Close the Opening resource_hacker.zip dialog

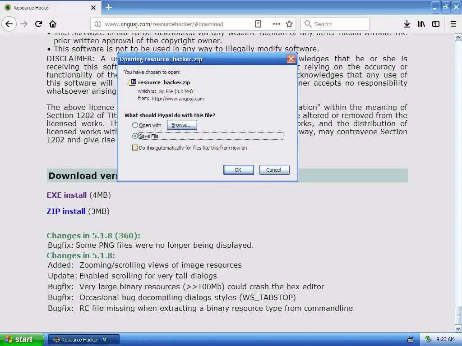pos(291,59)
